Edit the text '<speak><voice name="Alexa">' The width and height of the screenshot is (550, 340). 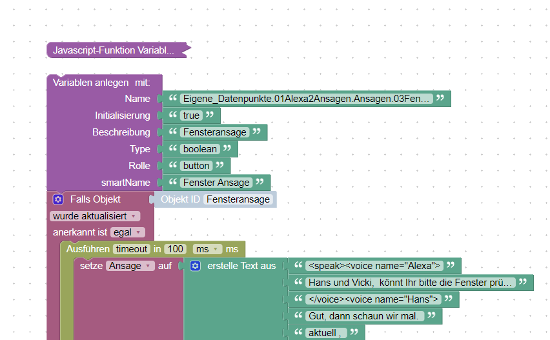pyautogui.click(x=374, y=266)
